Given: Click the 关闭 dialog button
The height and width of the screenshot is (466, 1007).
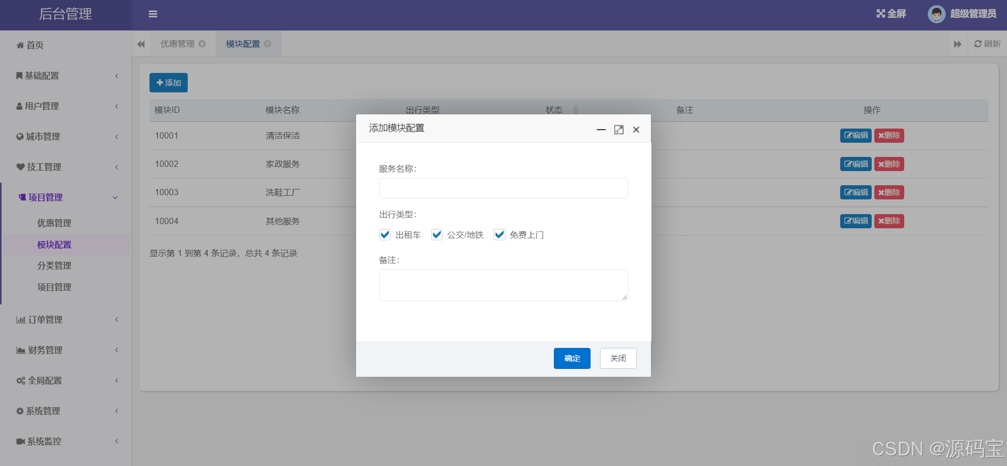Looking at the screenshot, I should pyautogui.click(x=618, y=358).
